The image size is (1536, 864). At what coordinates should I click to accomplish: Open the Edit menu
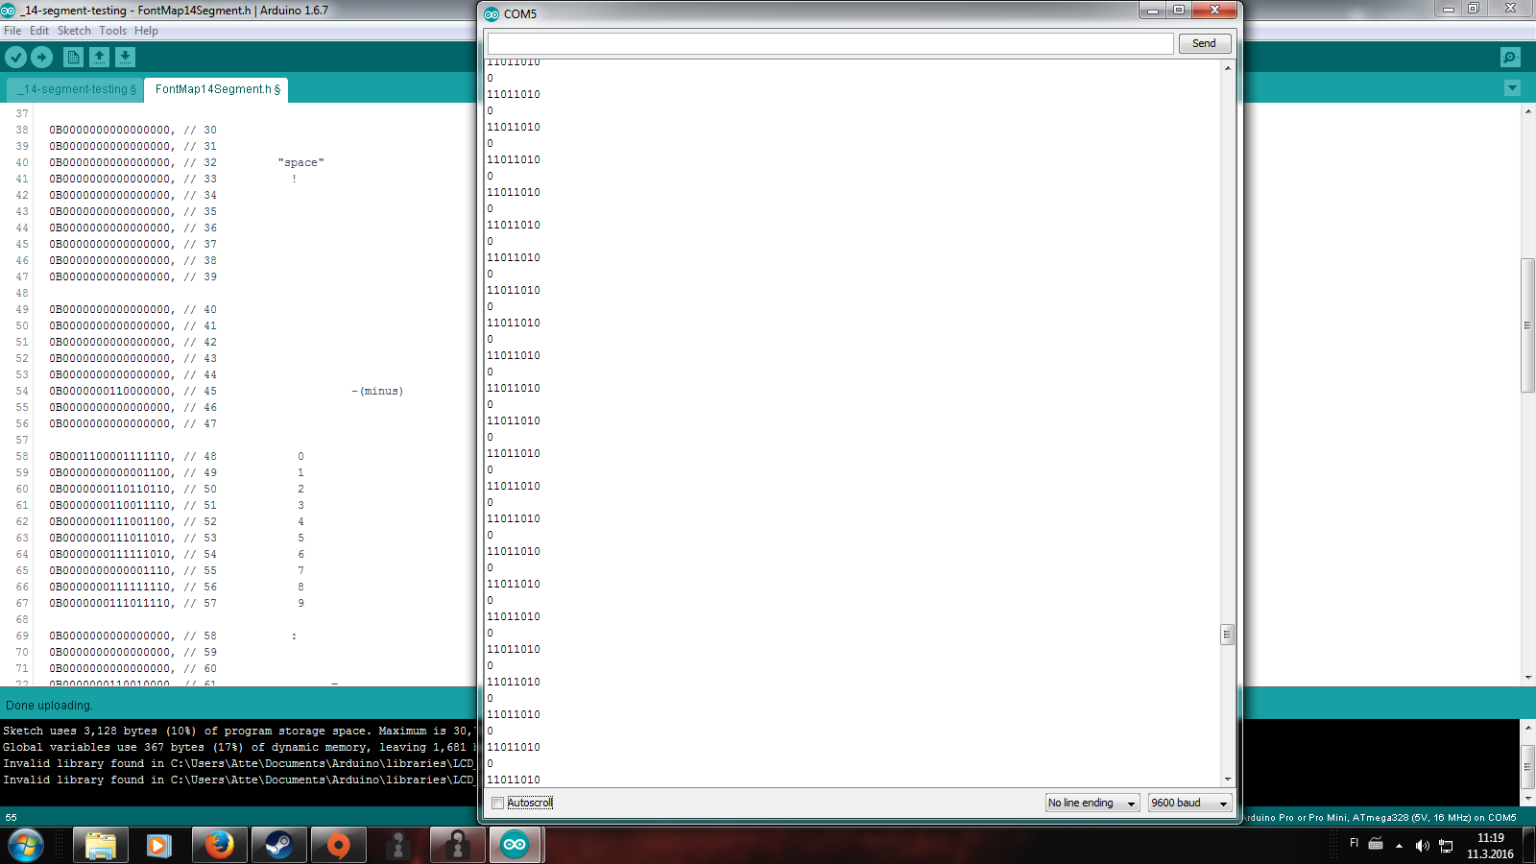(x=39, y=31)
